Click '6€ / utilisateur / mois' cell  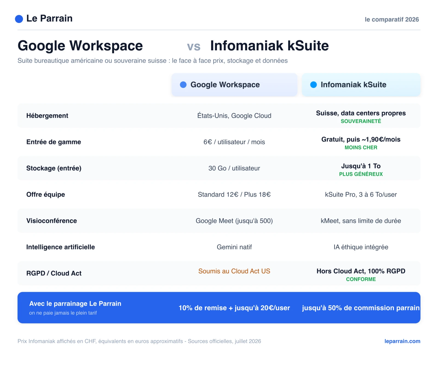[x=234, y=142]
